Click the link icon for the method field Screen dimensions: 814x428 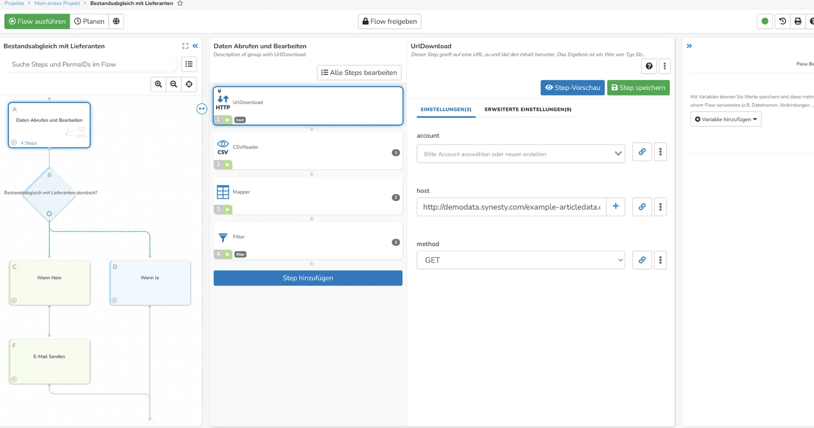click(x=642, y=260)
